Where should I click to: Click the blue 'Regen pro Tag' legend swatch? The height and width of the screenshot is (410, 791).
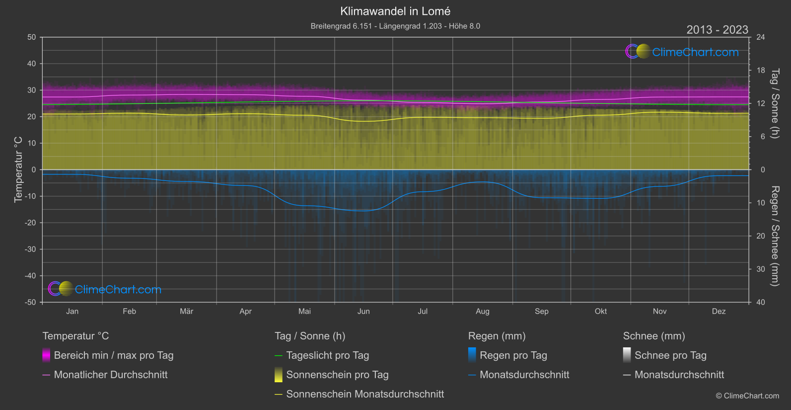472,355
